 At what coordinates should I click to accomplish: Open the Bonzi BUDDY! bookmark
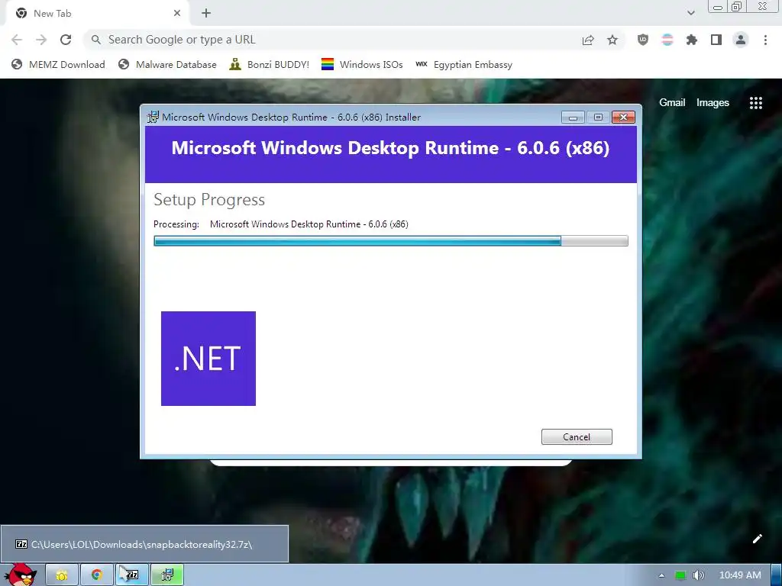tap(270, 65)
